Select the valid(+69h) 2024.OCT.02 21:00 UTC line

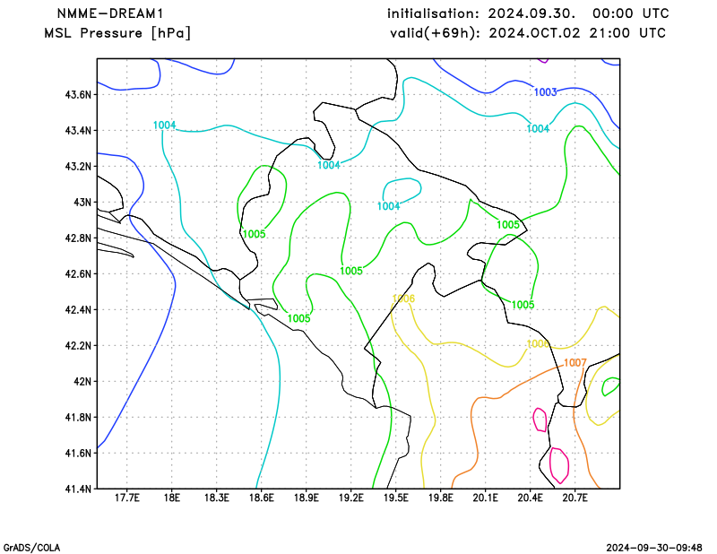[528, 33]
